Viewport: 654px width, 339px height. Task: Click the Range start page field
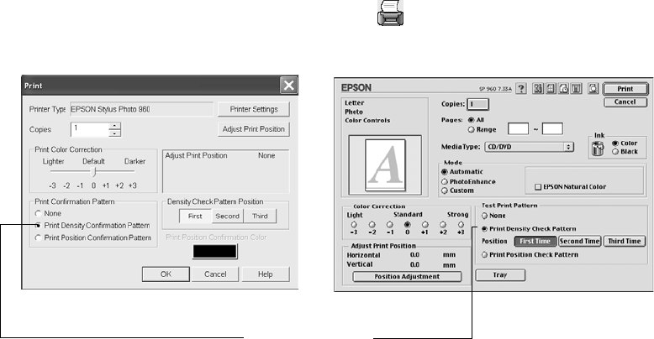tap(518, 128)
